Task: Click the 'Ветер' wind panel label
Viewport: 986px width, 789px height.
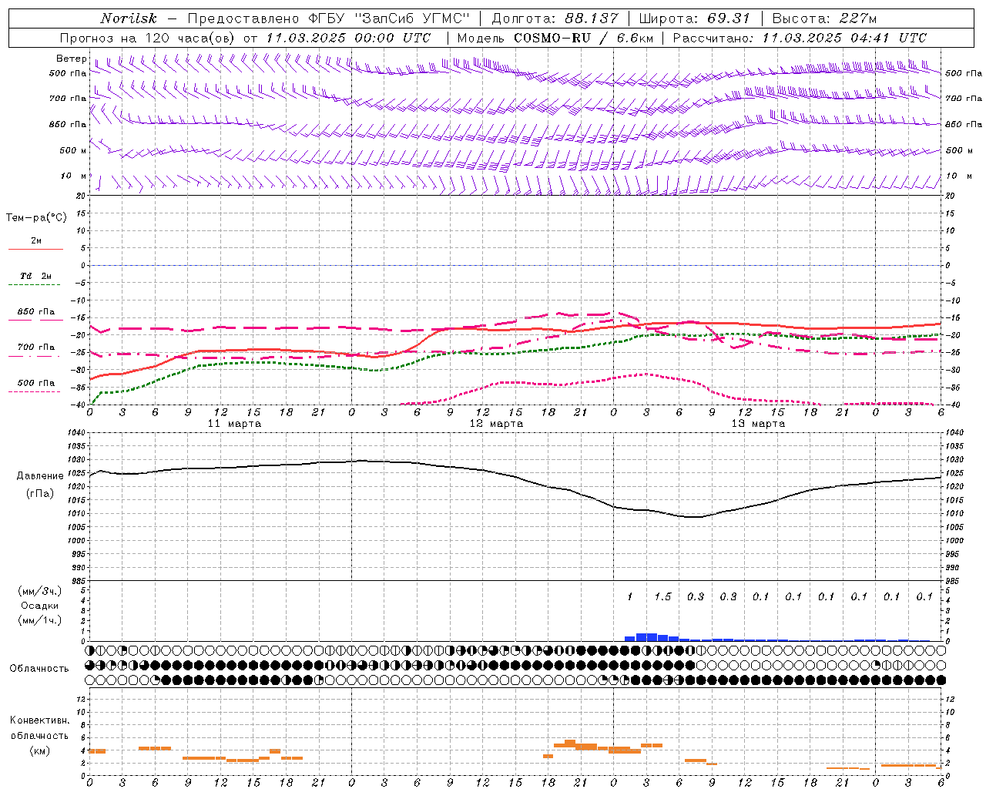Action: pyautogui.click(x=71, y=59)
